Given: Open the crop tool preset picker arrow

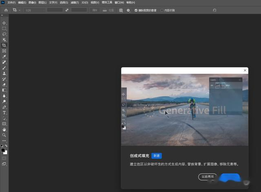Looking at the screenshot, I should pyautogui.click(x=20, y=10).
